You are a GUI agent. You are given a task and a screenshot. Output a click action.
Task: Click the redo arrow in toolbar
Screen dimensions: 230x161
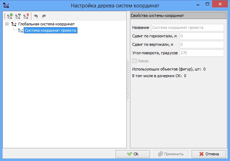pyautogui.click(x=44, y=16)
